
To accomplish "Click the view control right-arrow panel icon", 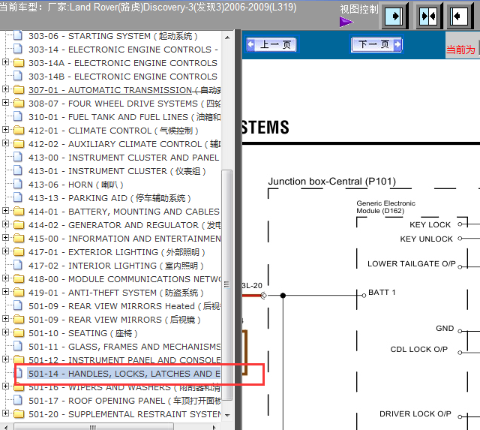I will 394,16.
